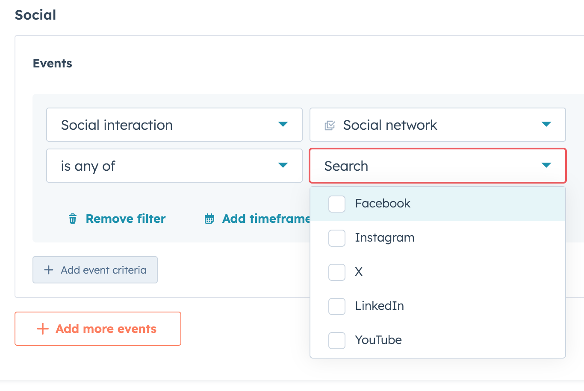Image resolution: width=584 pixels, height=391 pixels.
Task: Choose the LinkedIn option in the list
Action: click(x=379, y=306)
